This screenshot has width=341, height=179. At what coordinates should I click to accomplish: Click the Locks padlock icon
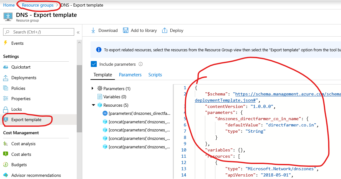6,109
